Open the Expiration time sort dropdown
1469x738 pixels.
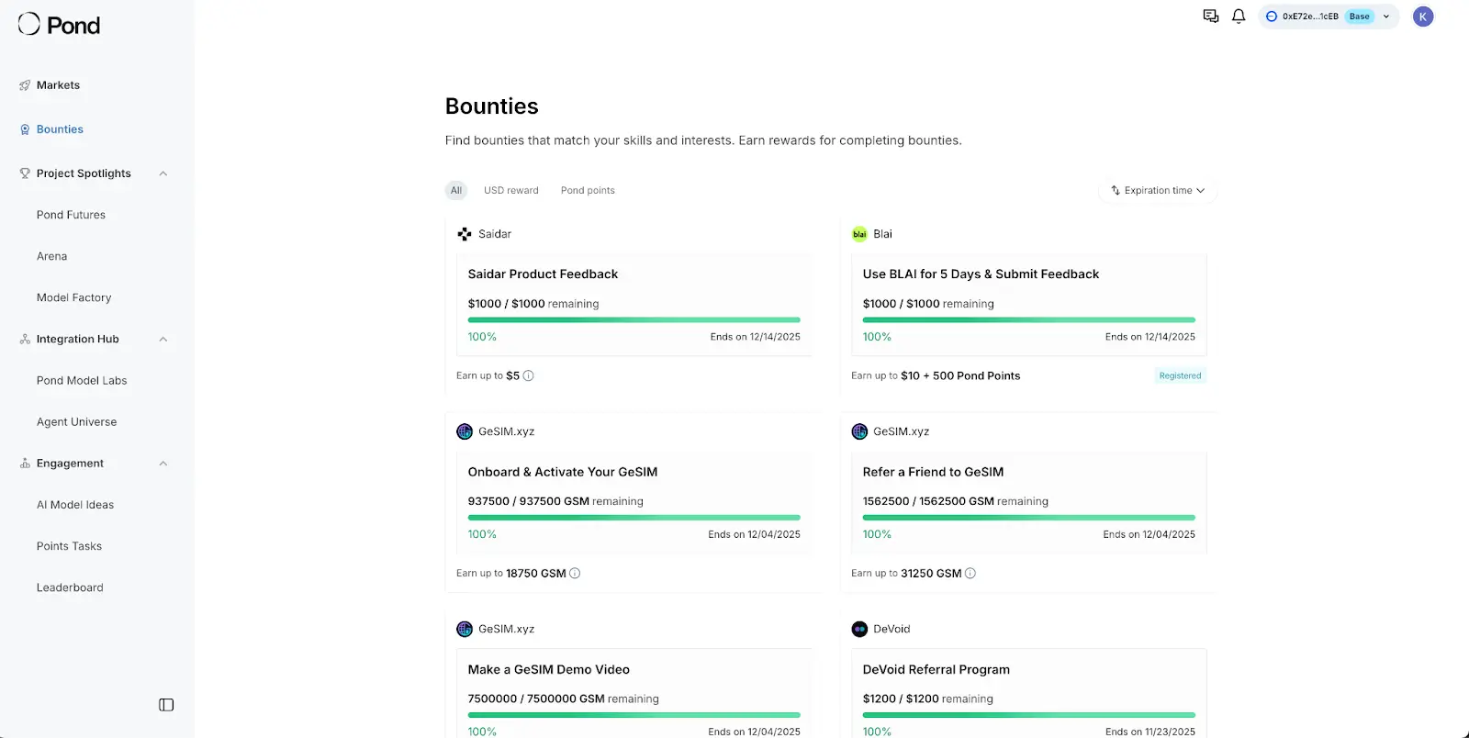[x=1158, y=191]
